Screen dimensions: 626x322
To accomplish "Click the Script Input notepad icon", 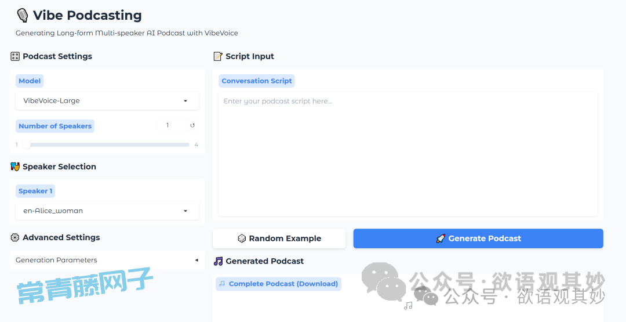I will click(218, 56).
